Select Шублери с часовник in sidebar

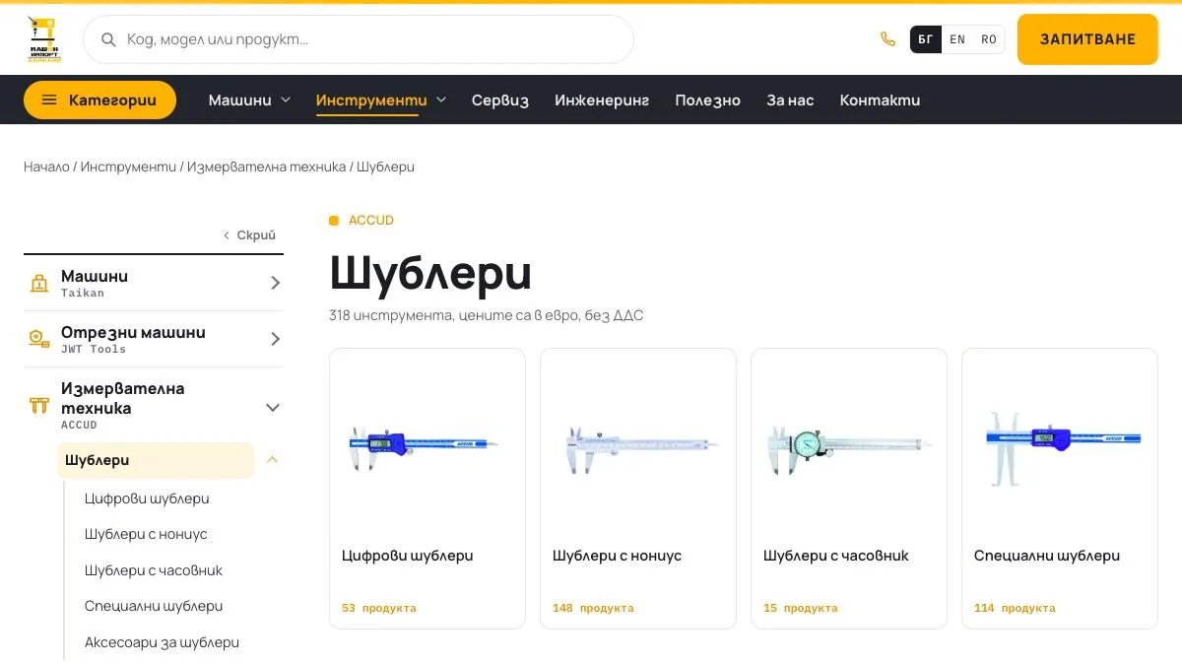coord(154,570)
